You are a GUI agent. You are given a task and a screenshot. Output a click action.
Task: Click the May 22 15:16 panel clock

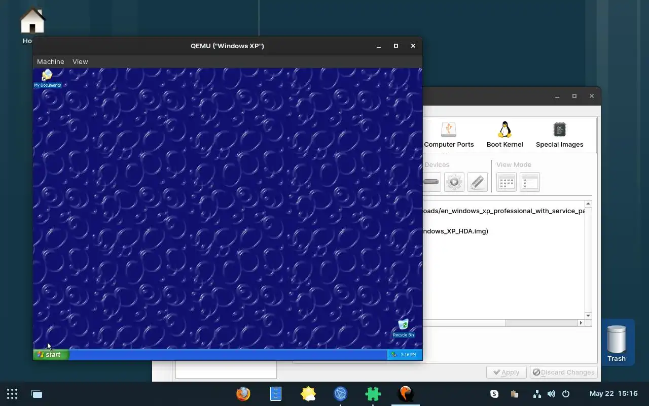[614, 394]
